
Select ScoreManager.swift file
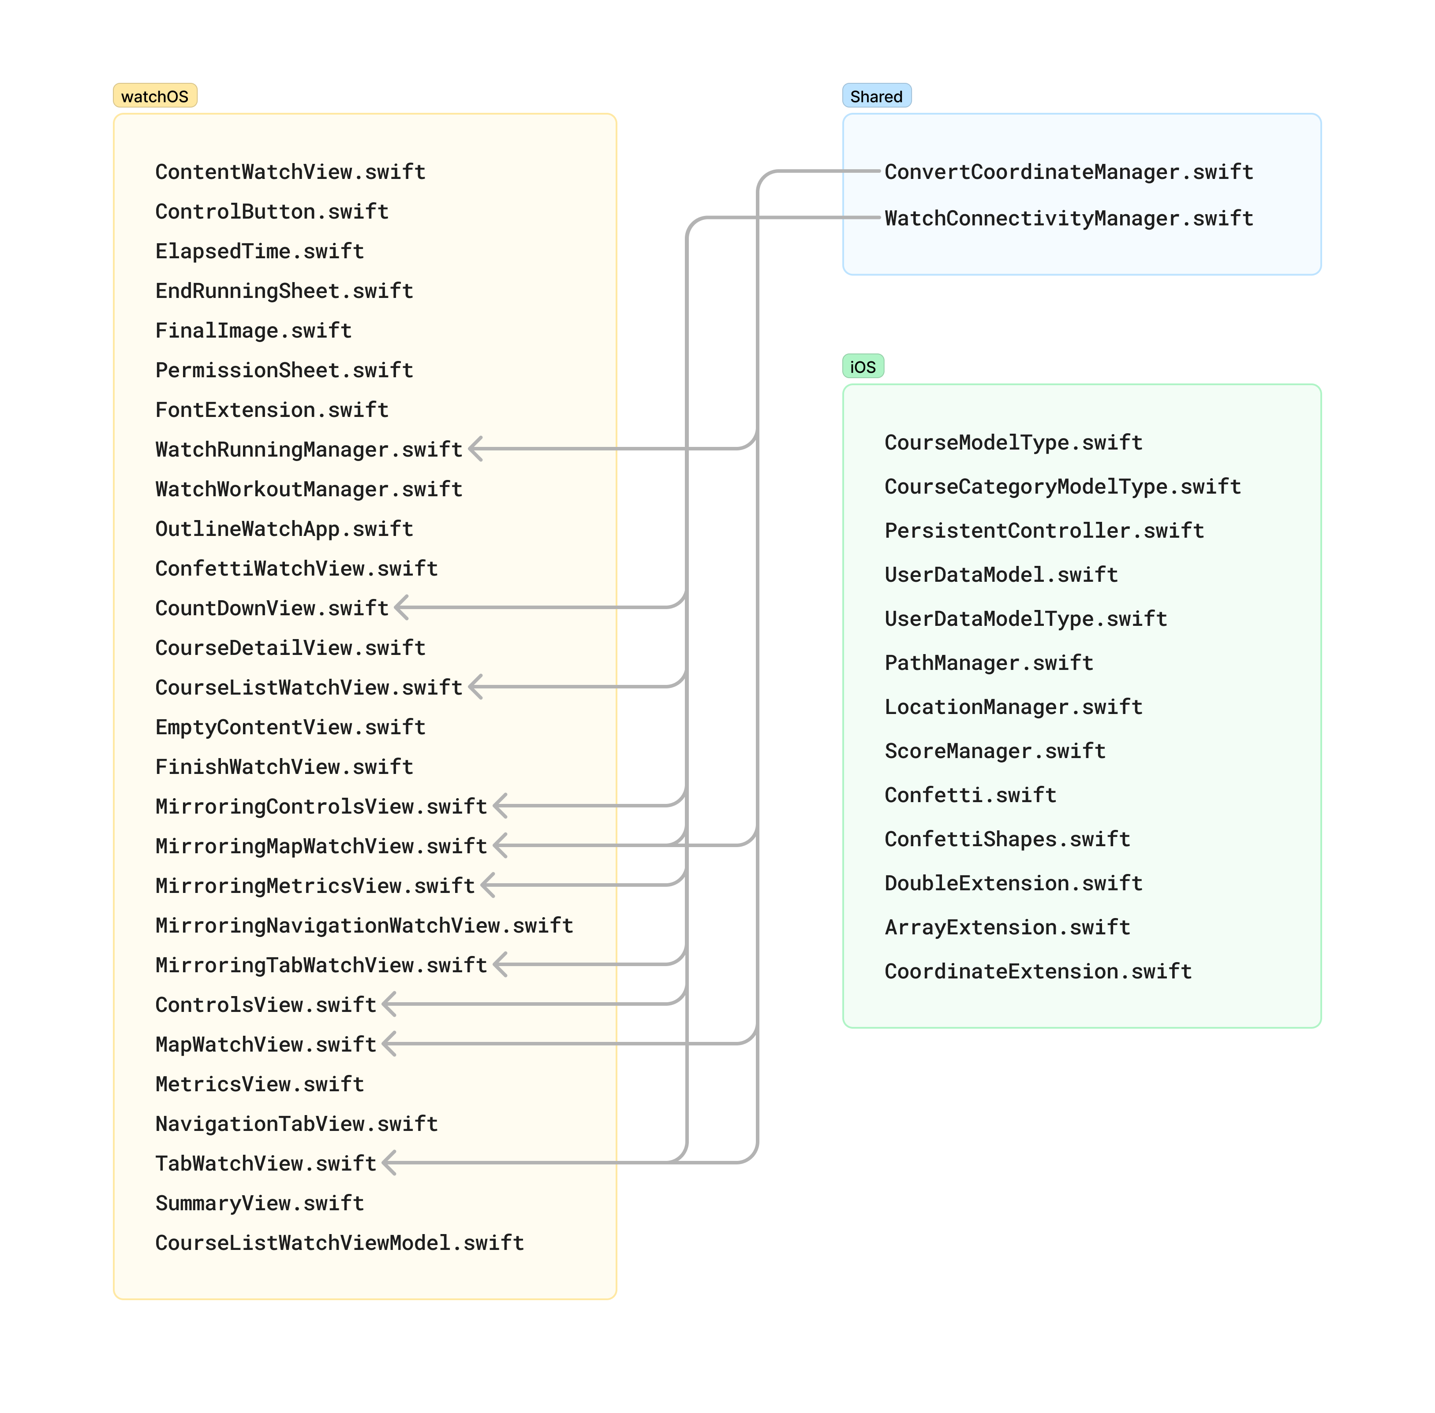coord(994,750)
